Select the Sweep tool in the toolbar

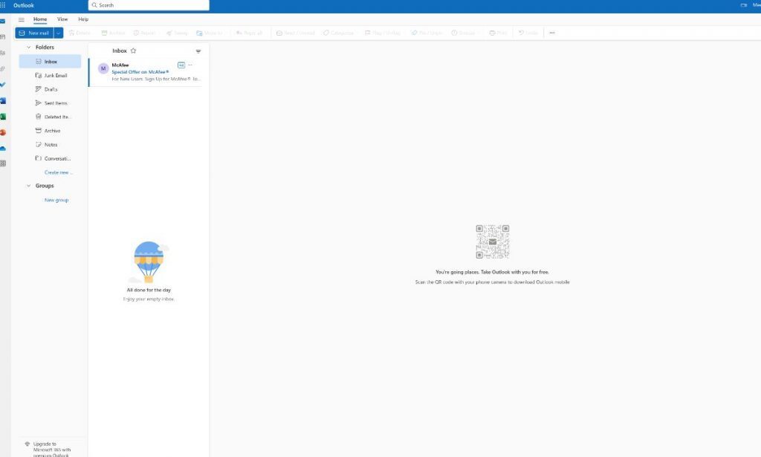click(176, 33)
